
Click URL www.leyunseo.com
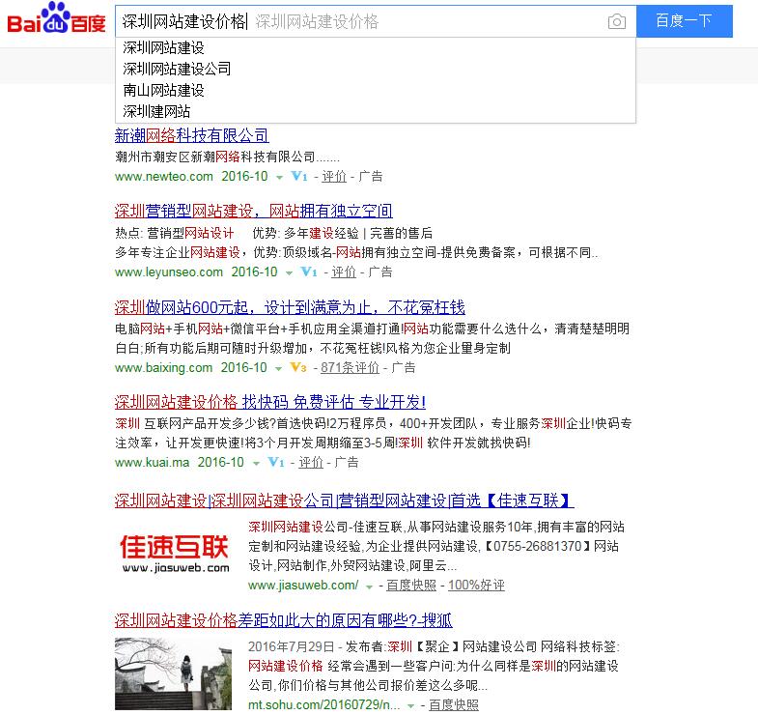[x=169, y=272]
